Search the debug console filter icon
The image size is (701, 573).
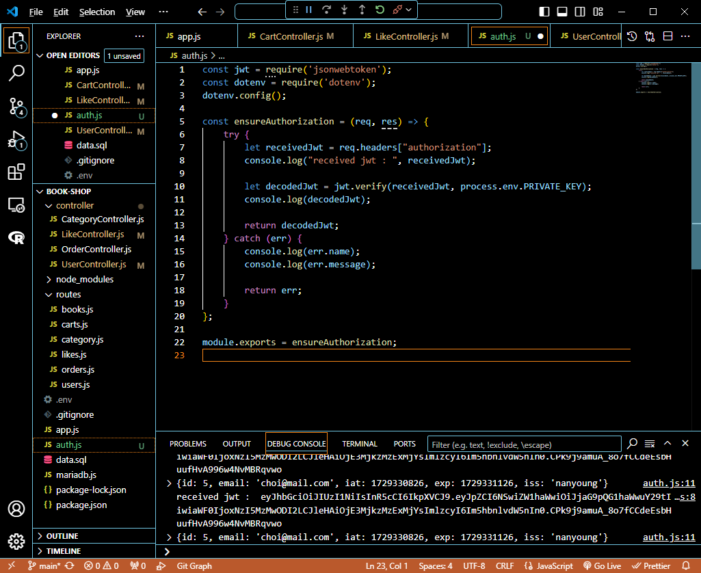pyautogui.click(x=632, y=443)
